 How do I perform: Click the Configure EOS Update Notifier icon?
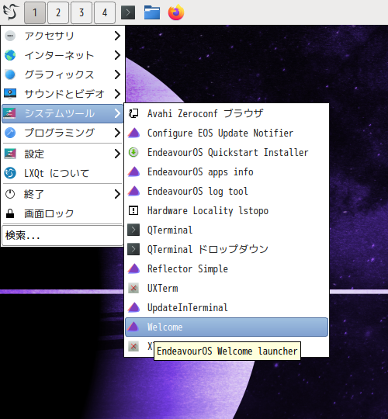(133, 133)
